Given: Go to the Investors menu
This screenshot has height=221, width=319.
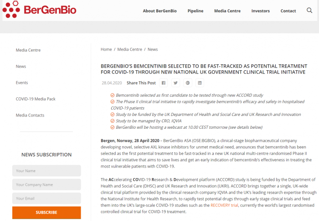Looking at the screenshot, I should click(x=261, y=11).
